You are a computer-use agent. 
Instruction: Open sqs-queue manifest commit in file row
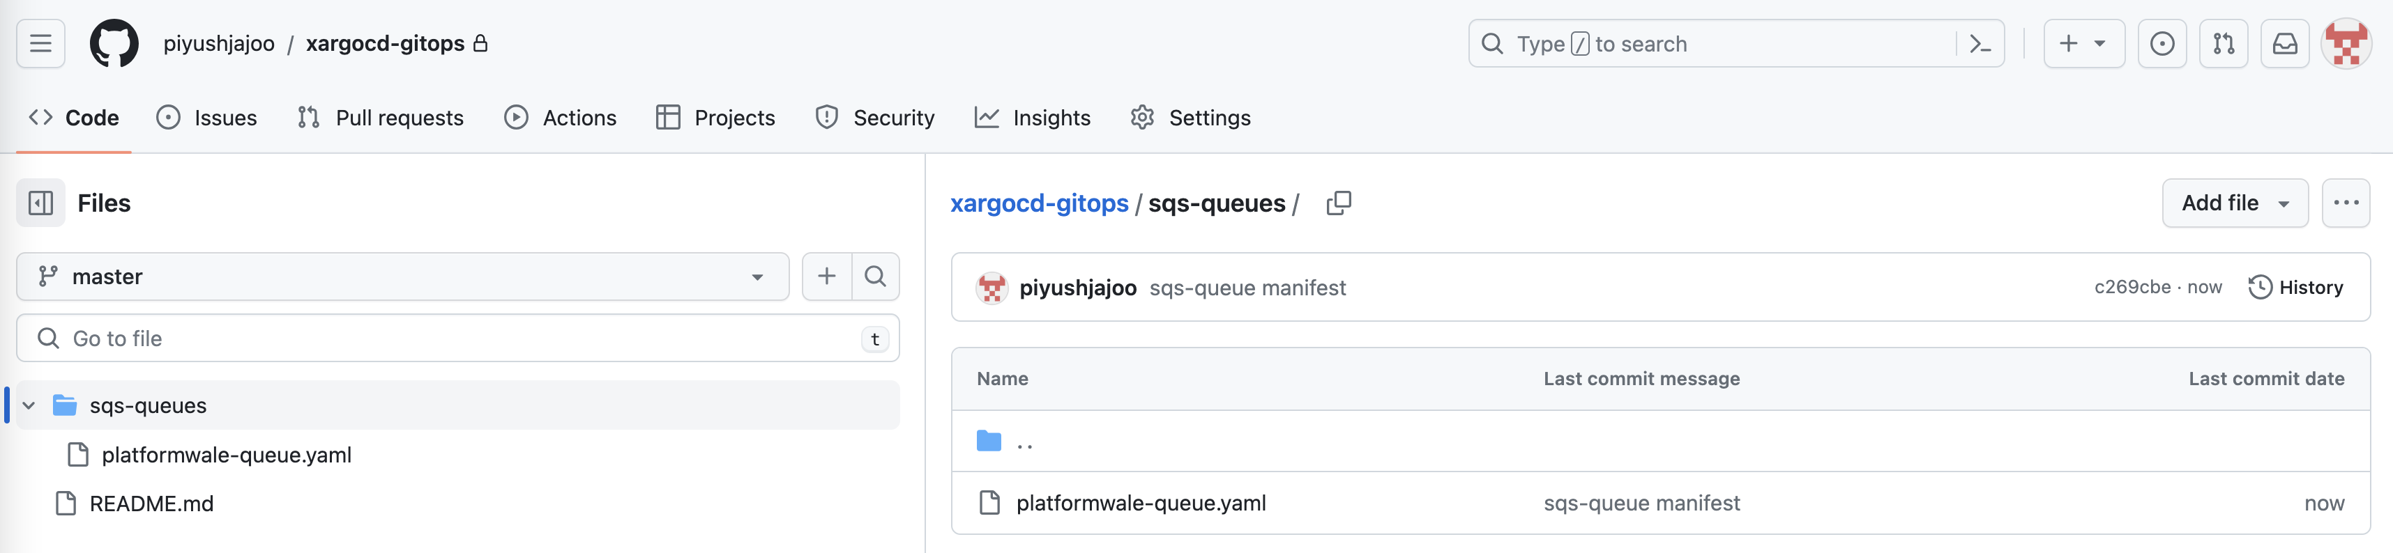(x=1641, y=503)
